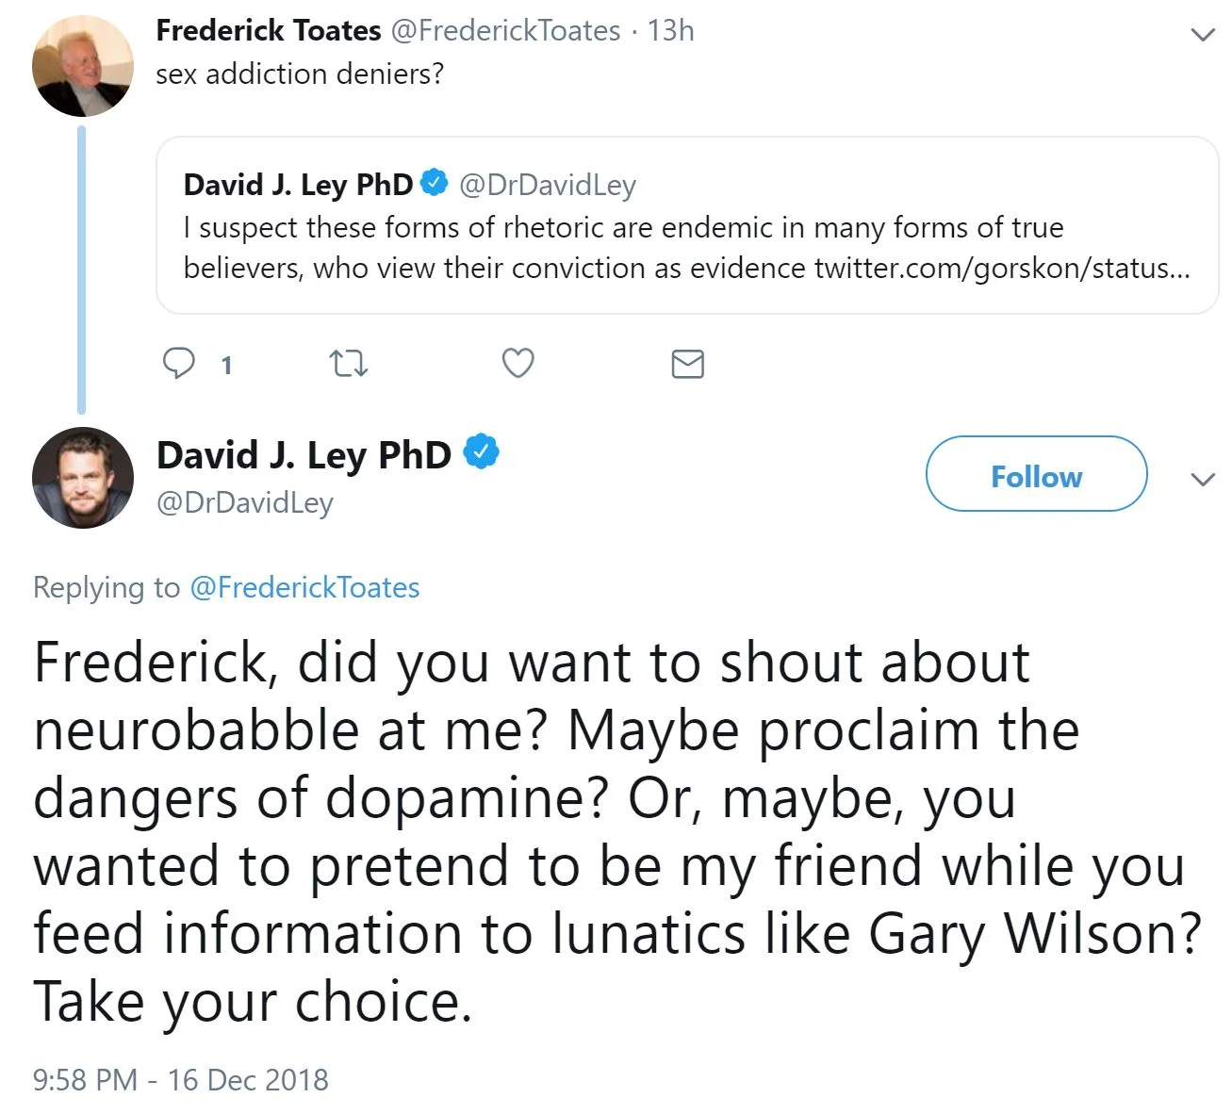1232x1114 pixels.
Task: Click the Frederick Toates display name
Action: coord(269,30)
